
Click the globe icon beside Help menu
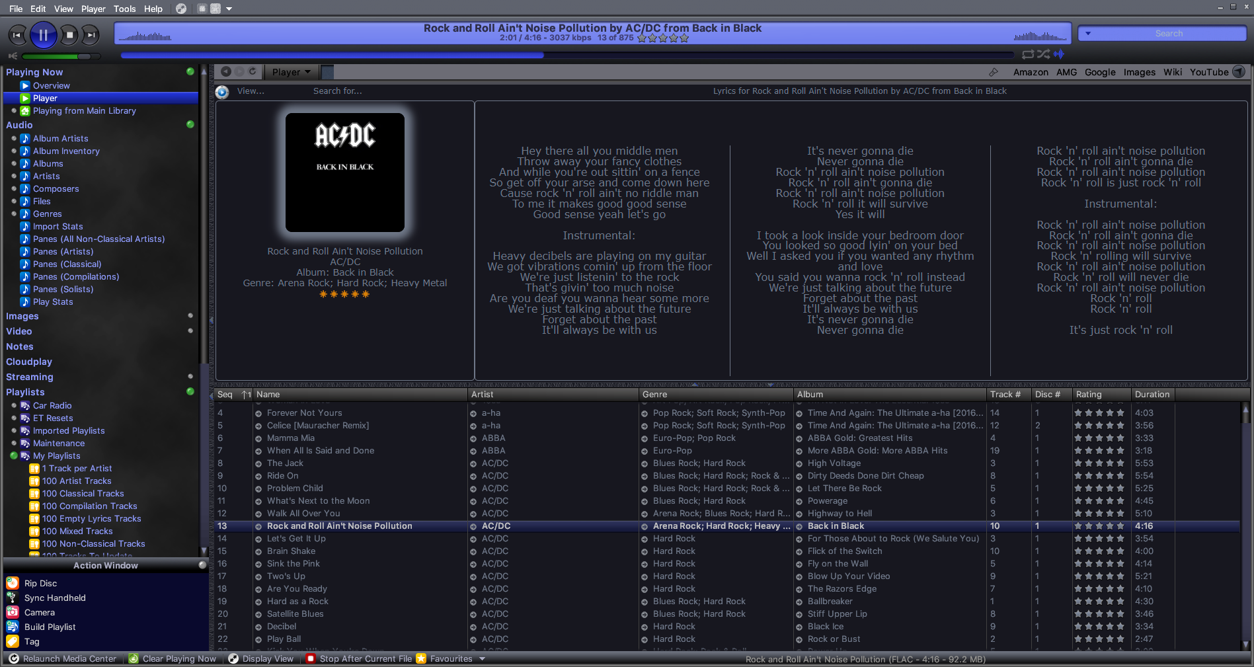pos(181,9)
